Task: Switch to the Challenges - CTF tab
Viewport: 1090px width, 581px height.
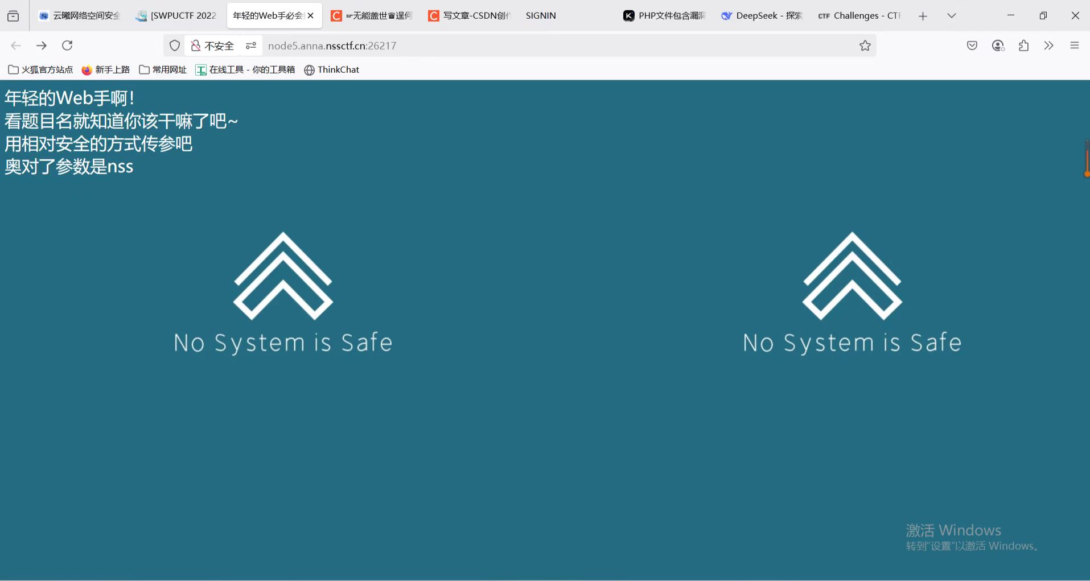Action: (x=859, y=16)
